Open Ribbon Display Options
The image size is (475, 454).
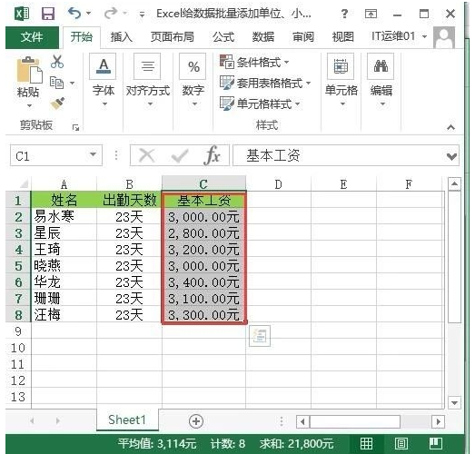pos(371,14)
